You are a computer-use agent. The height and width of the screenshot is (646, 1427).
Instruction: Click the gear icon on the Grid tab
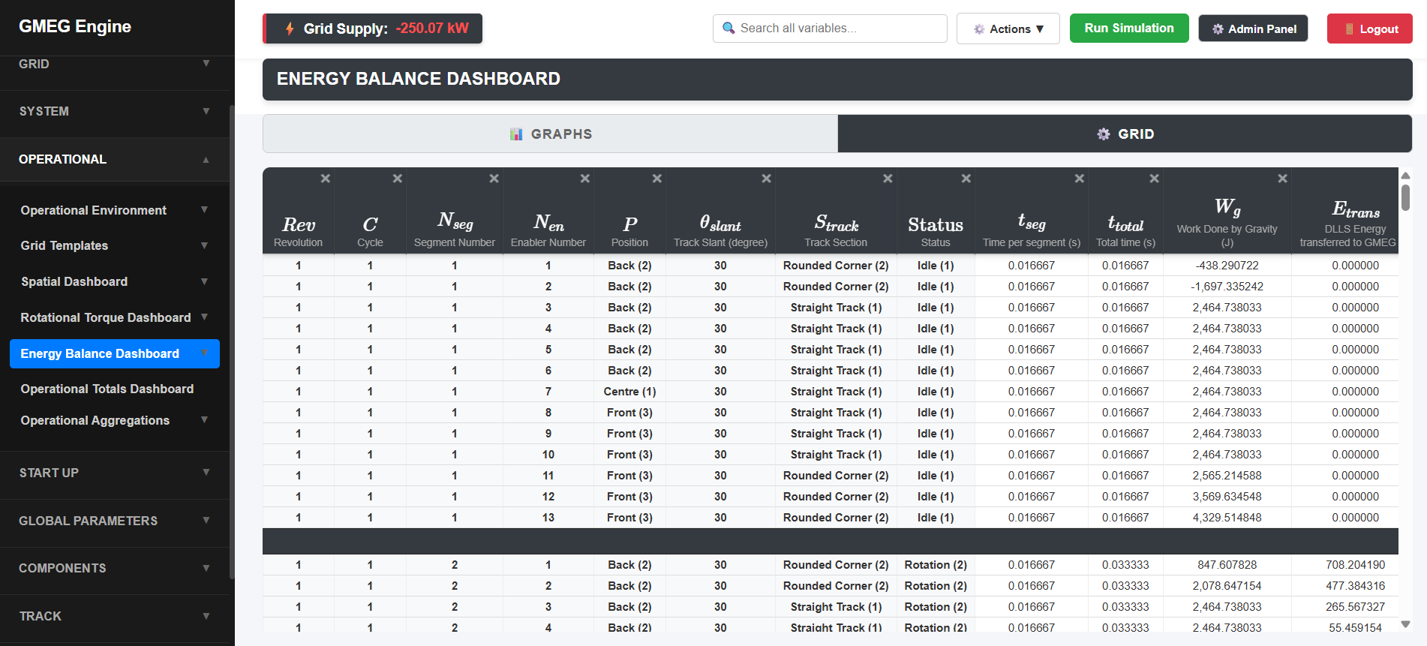(x=1104, y=134)
